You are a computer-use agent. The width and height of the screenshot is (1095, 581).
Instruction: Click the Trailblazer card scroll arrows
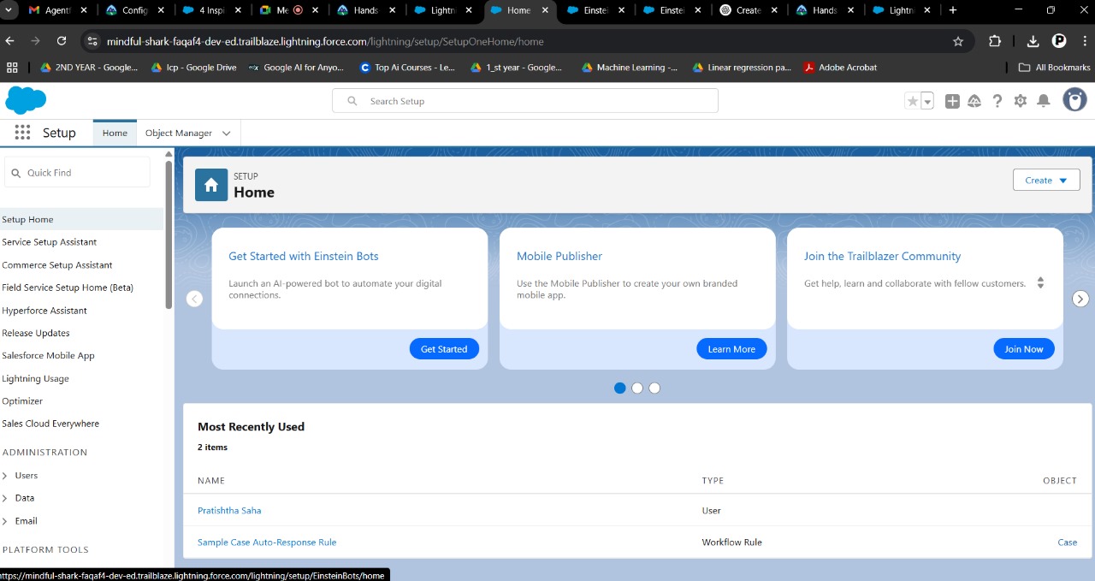(1041, 282)
